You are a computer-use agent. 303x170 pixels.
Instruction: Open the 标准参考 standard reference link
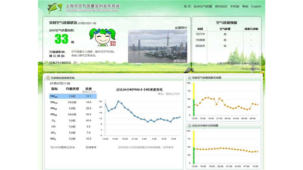click(x=91, y=147)
